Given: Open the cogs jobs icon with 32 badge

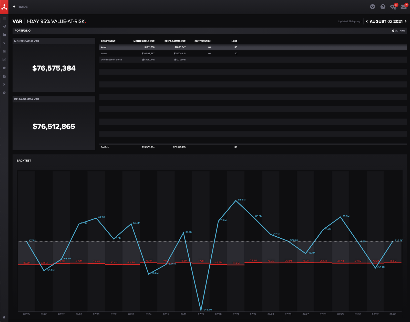Looking at the screenshot, I should (x=393, y=7).
